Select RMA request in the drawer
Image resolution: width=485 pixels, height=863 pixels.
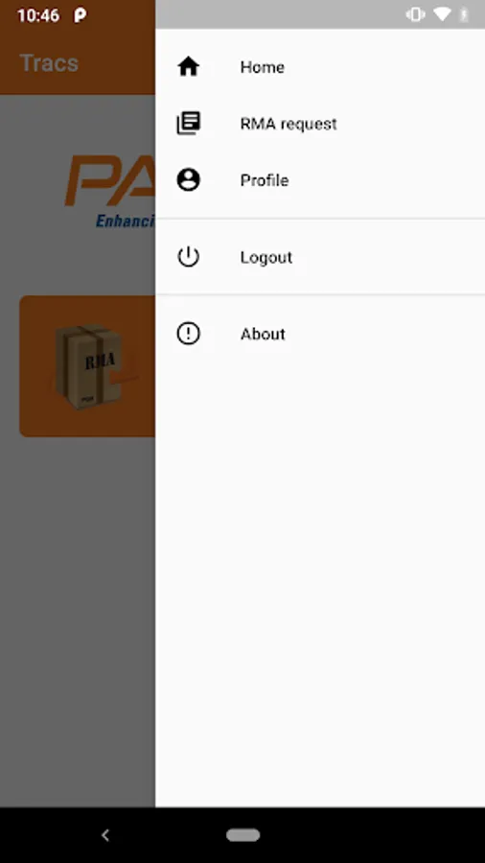(x=320, y=124)
